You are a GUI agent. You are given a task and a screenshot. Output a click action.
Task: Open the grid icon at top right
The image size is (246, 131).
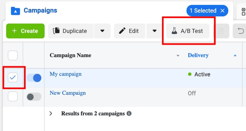[243, 11]
